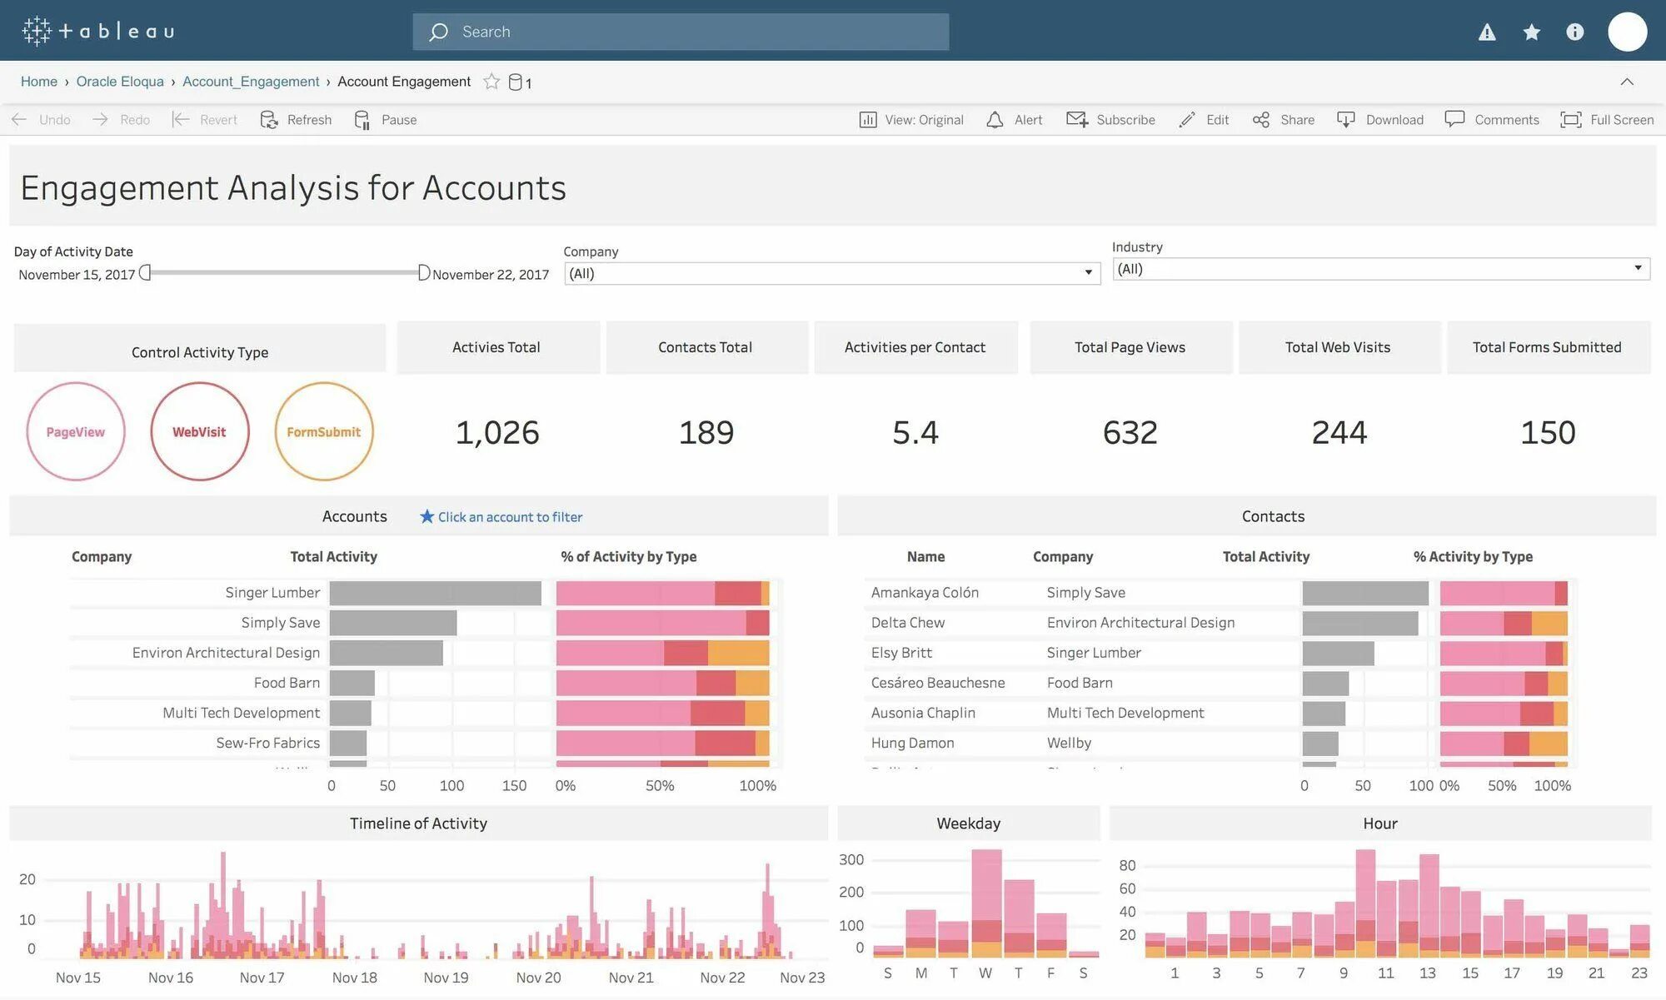Navigate to Account_Engagement breadcrumb link
The image size is (1666, 1000).
tap(251, 82)
